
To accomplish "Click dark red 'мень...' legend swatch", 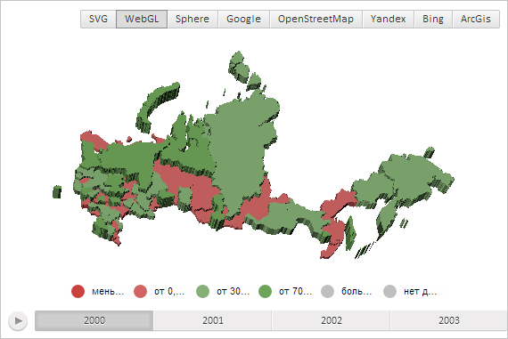I will pos(78,291).
